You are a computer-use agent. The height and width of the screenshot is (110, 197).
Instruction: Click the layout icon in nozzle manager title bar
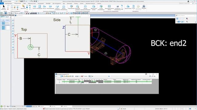(x=146, y=74)
